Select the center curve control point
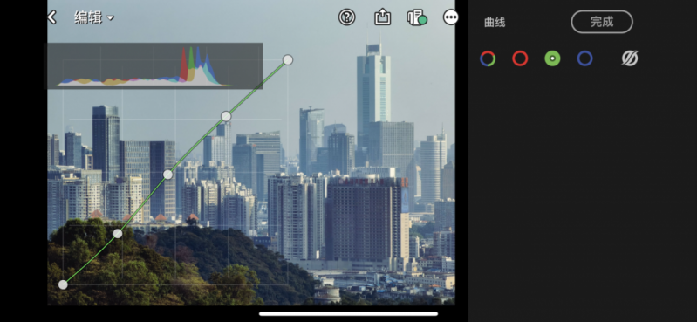This screenshot has width=697, height=322. [167, 175]
